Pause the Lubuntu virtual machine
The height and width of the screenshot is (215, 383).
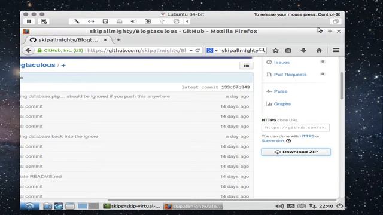pyautogui.click(x=29, y=21)
